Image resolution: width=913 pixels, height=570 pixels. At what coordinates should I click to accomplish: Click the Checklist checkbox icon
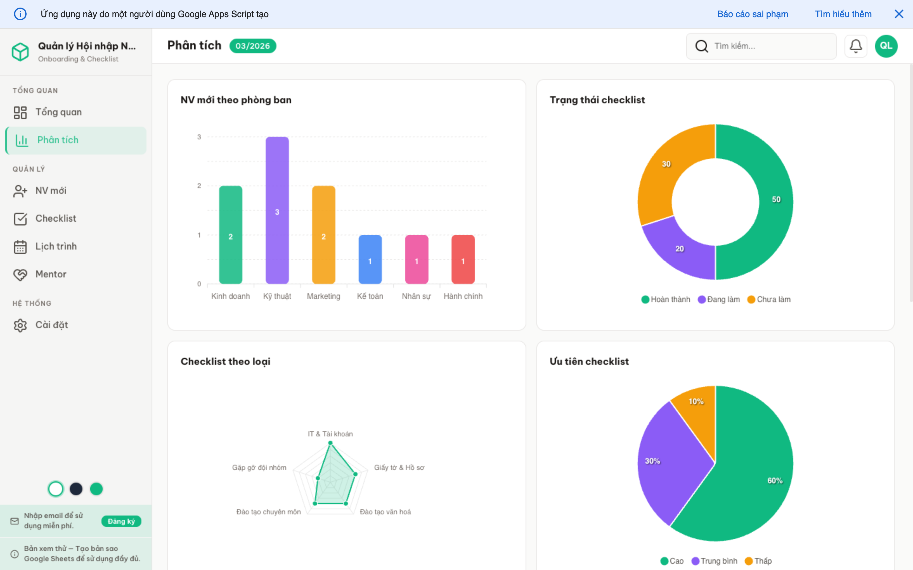(x=20, y=218)
